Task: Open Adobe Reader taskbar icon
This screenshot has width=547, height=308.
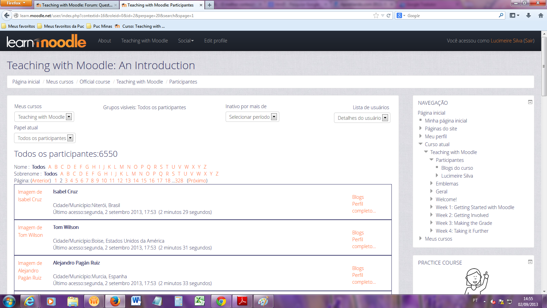Action: pyautogui.click(x=242, y=301)
